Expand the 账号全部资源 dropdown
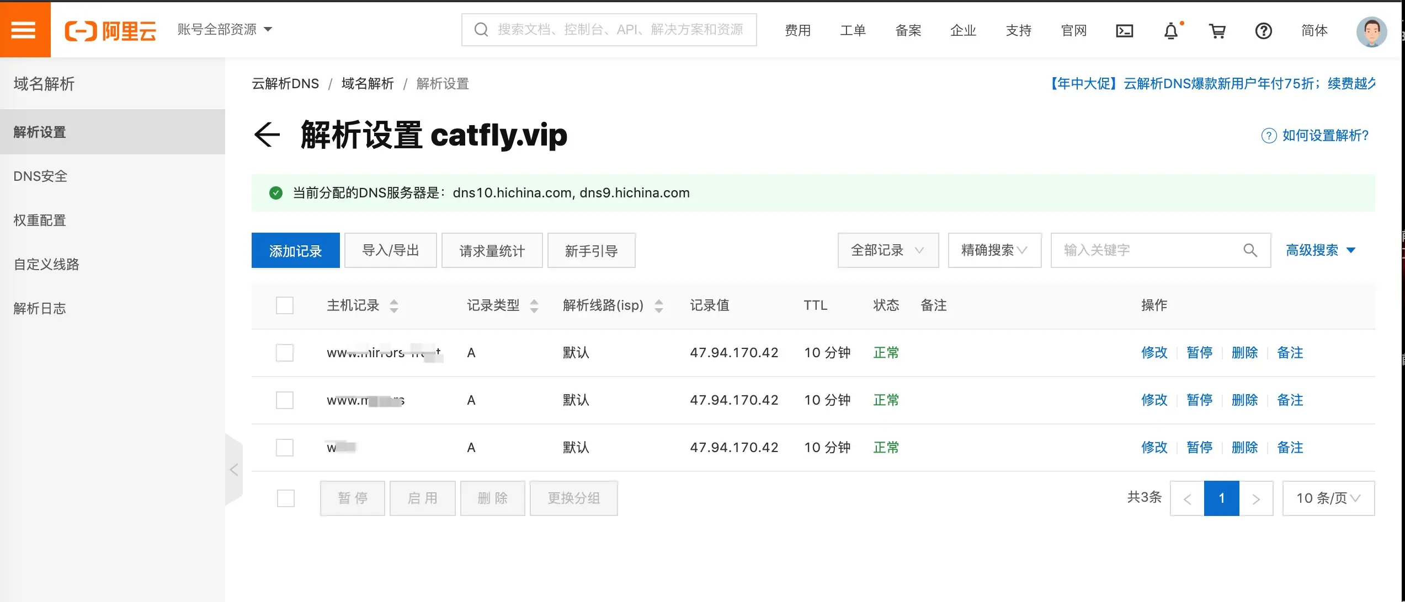The width and height of the screenshot is (1405, 602). [x=225, y=29]
